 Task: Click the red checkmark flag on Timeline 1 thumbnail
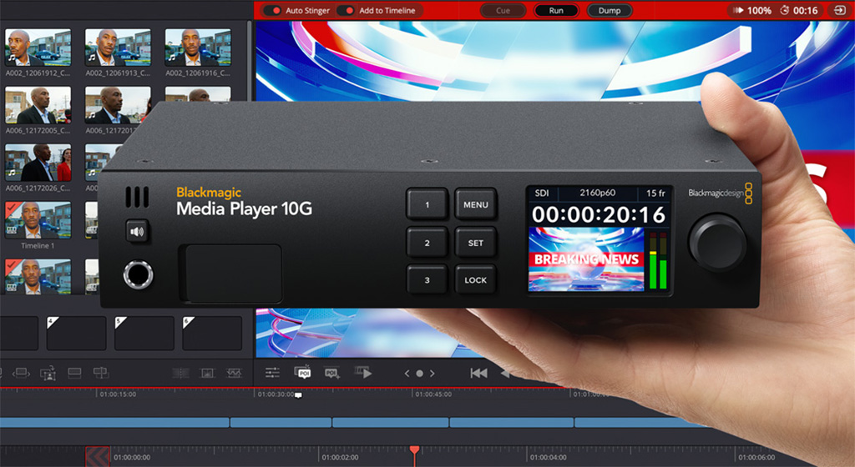[x=12, y=208]
